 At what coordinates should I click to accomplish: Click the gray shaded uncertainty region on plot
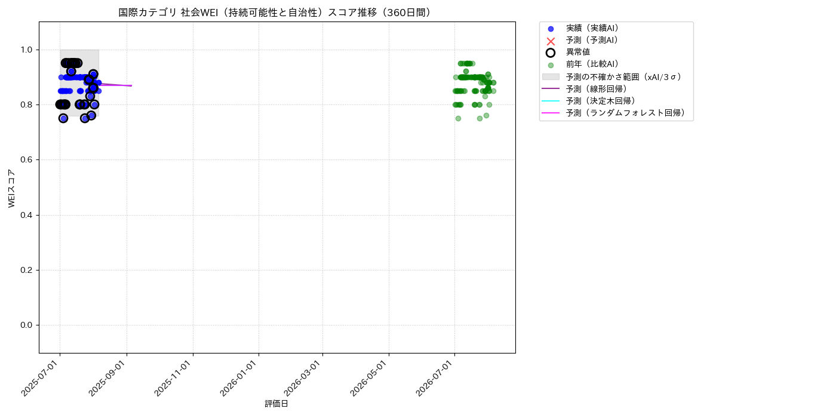79,82
